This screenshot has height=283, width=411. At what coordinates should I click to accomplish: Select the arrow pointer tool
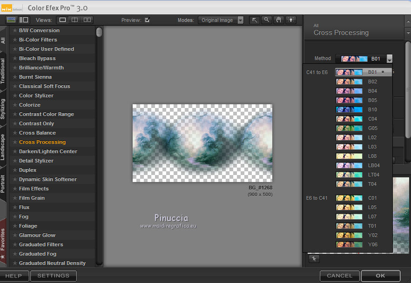coord(255,20)
